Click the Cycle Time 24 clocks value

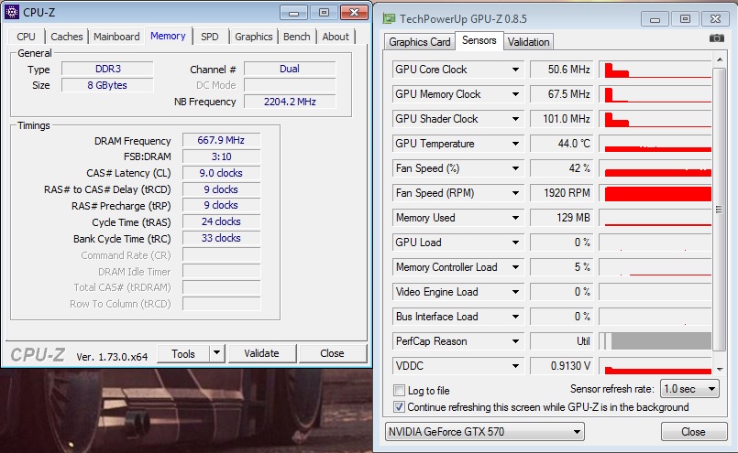tap(221, 221)
